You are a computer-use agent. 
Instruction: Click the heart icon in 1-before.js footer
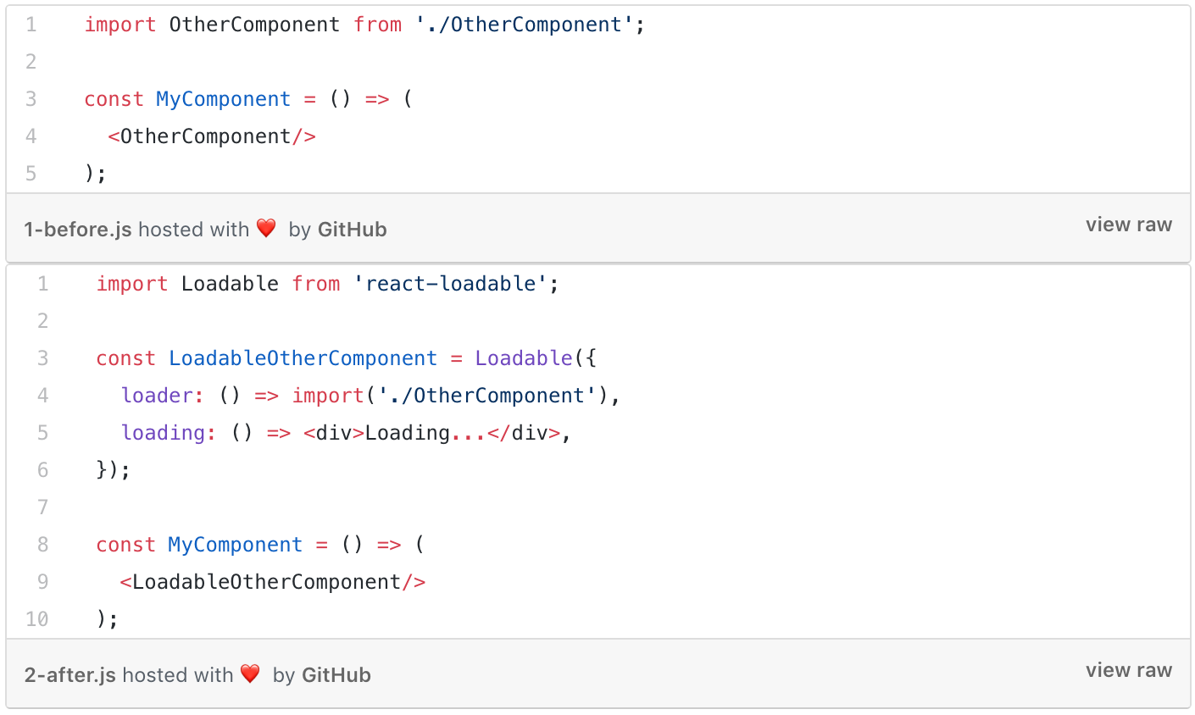click(266, 228)
